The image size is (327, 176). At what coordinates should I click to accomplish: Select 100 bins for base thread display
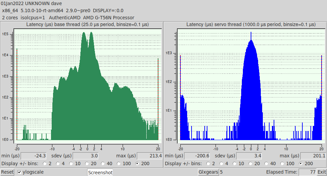(x=119, y=163)
